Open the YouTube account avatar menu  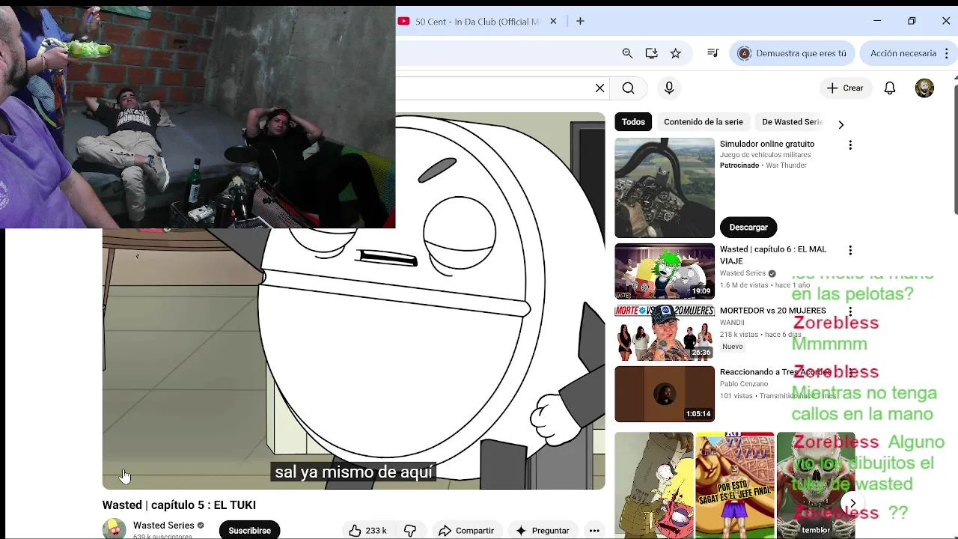pyautogui.click(x=924, y=88)
